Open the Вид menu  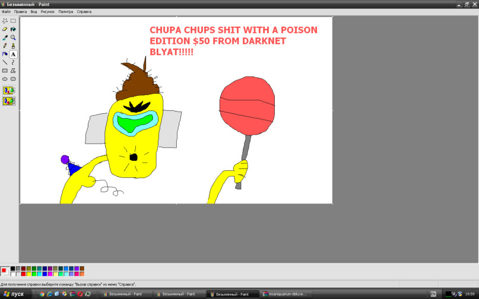(x=34, y=12)
